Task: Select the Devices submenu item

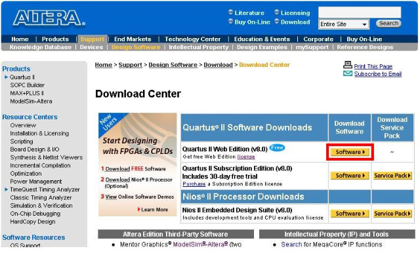Action: point(91,47)
